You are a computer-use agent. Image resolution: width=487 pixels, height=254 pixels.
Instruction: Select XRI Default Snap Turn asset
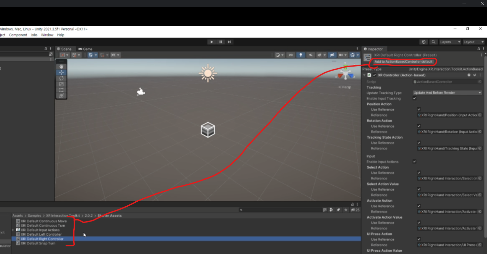tap(35, 243)
